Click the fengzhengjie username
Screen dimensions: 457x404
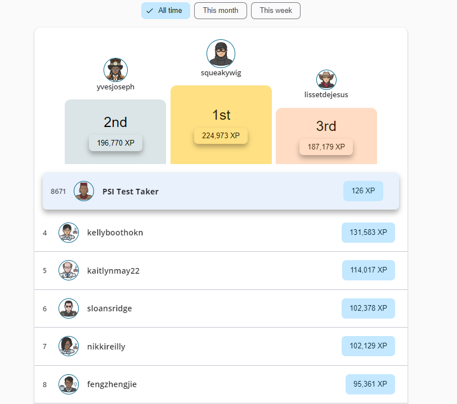coord(112,384)
